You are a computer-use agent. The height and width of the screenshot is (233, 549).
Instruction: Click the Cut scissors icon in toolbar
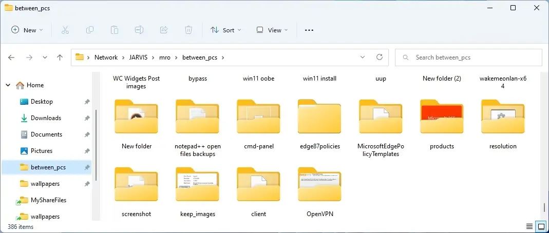click(65, 30)
